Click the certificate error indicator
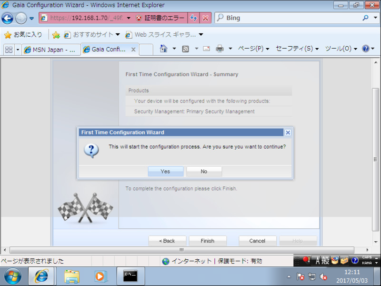The image size is (381, 286). [x=160, y=18]
